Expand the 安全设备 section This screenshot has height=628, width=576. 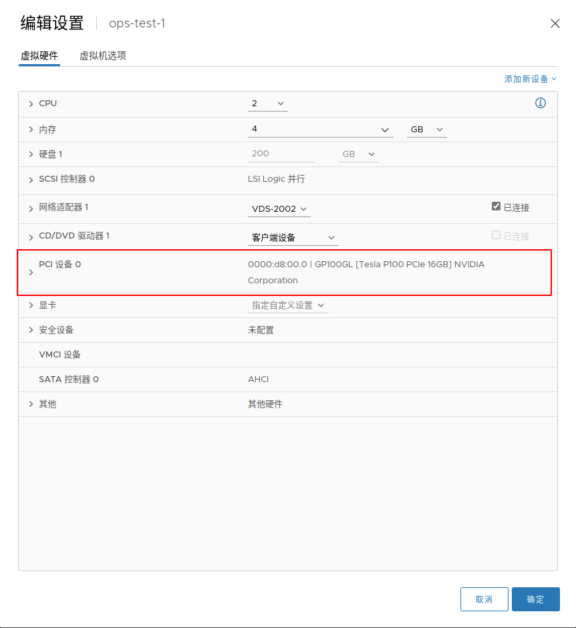(31, 329)
